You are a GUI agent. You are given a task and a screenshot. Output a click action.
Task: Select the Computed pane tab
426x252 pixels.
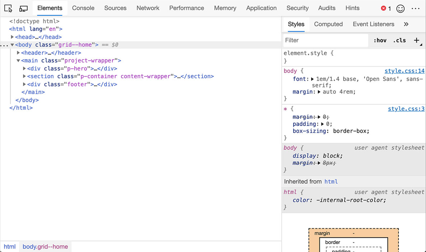coord(328,24)
